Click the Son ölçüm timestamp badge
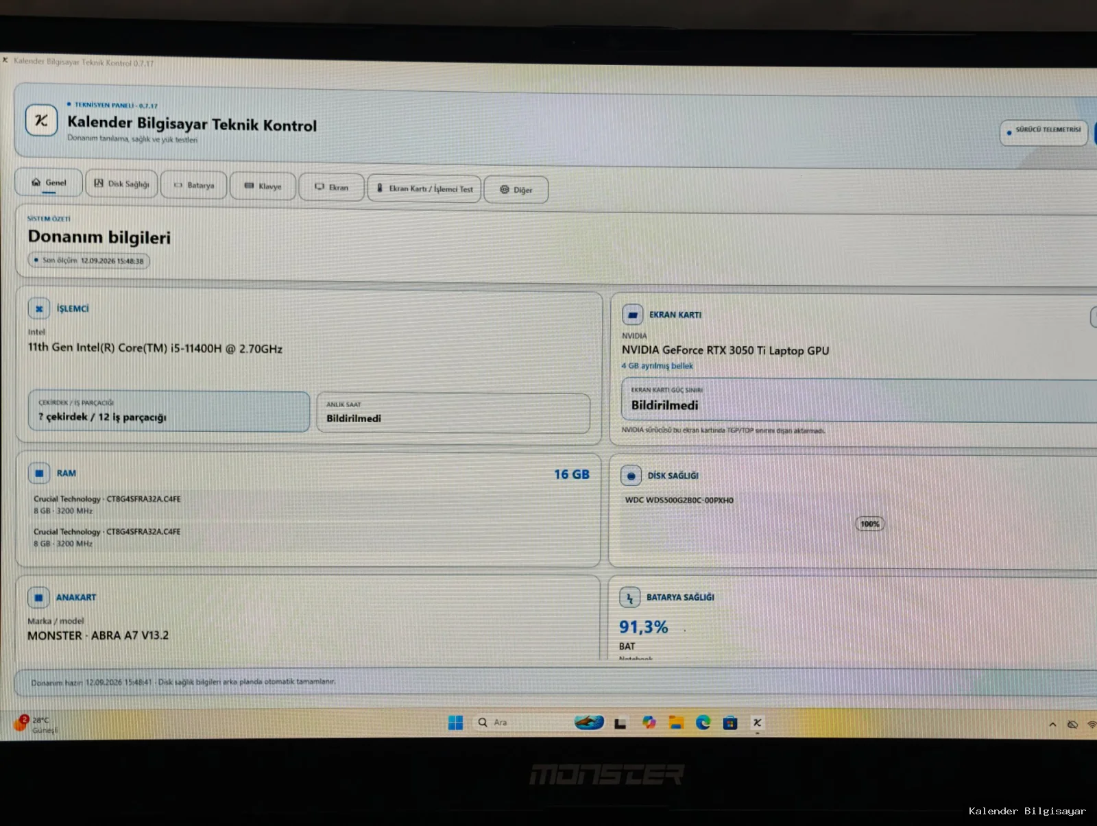Image resolution: width=1097 pixels, height=826 pixels. coord(88,261)
